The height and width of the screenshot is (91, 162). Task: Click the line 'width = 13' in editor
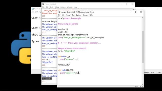tap(63, 32)
